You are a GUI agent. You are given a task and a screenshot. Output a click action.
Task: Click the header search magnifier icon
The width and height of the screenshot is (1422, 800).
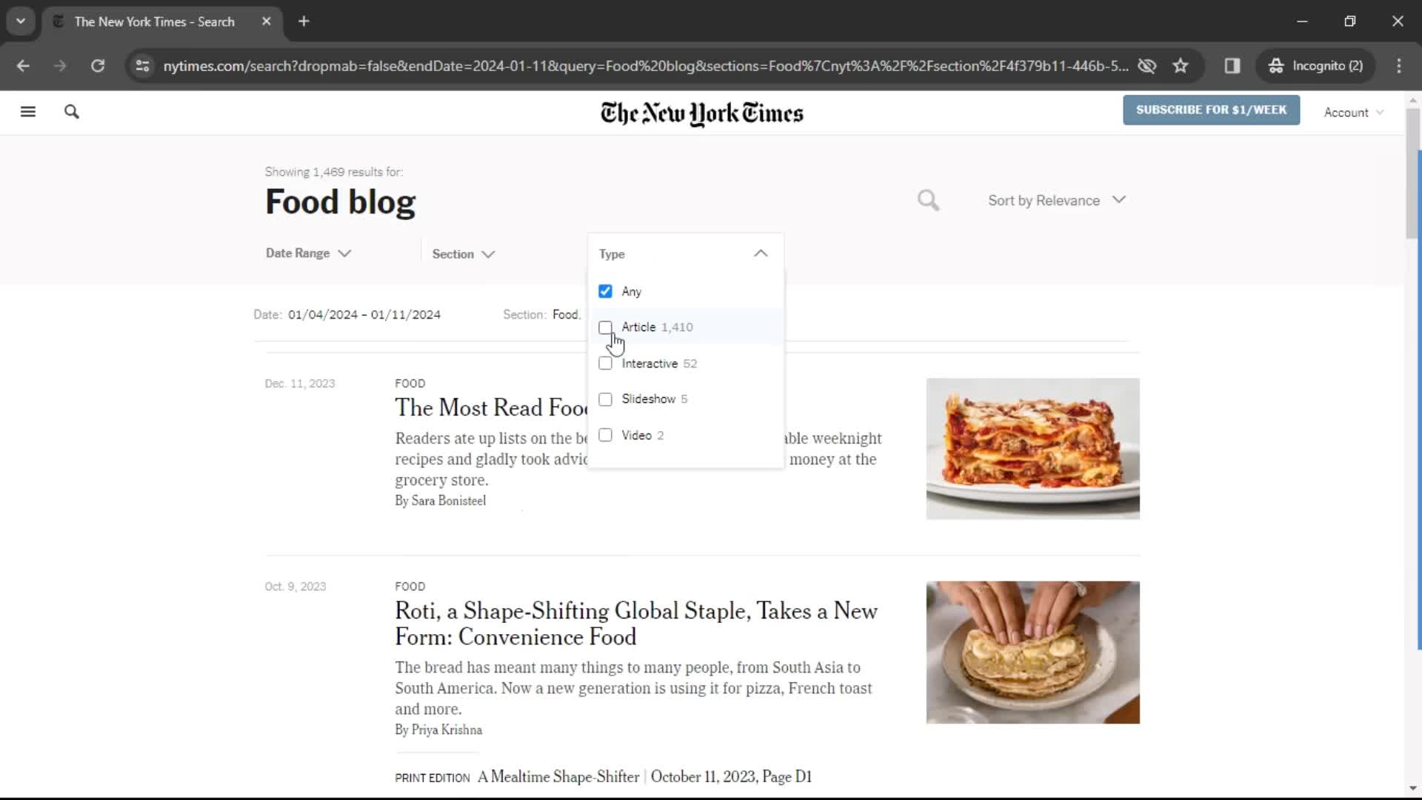point(72,112)
